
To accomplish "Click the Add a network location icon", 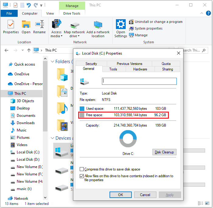I will (x=98, y=25).
